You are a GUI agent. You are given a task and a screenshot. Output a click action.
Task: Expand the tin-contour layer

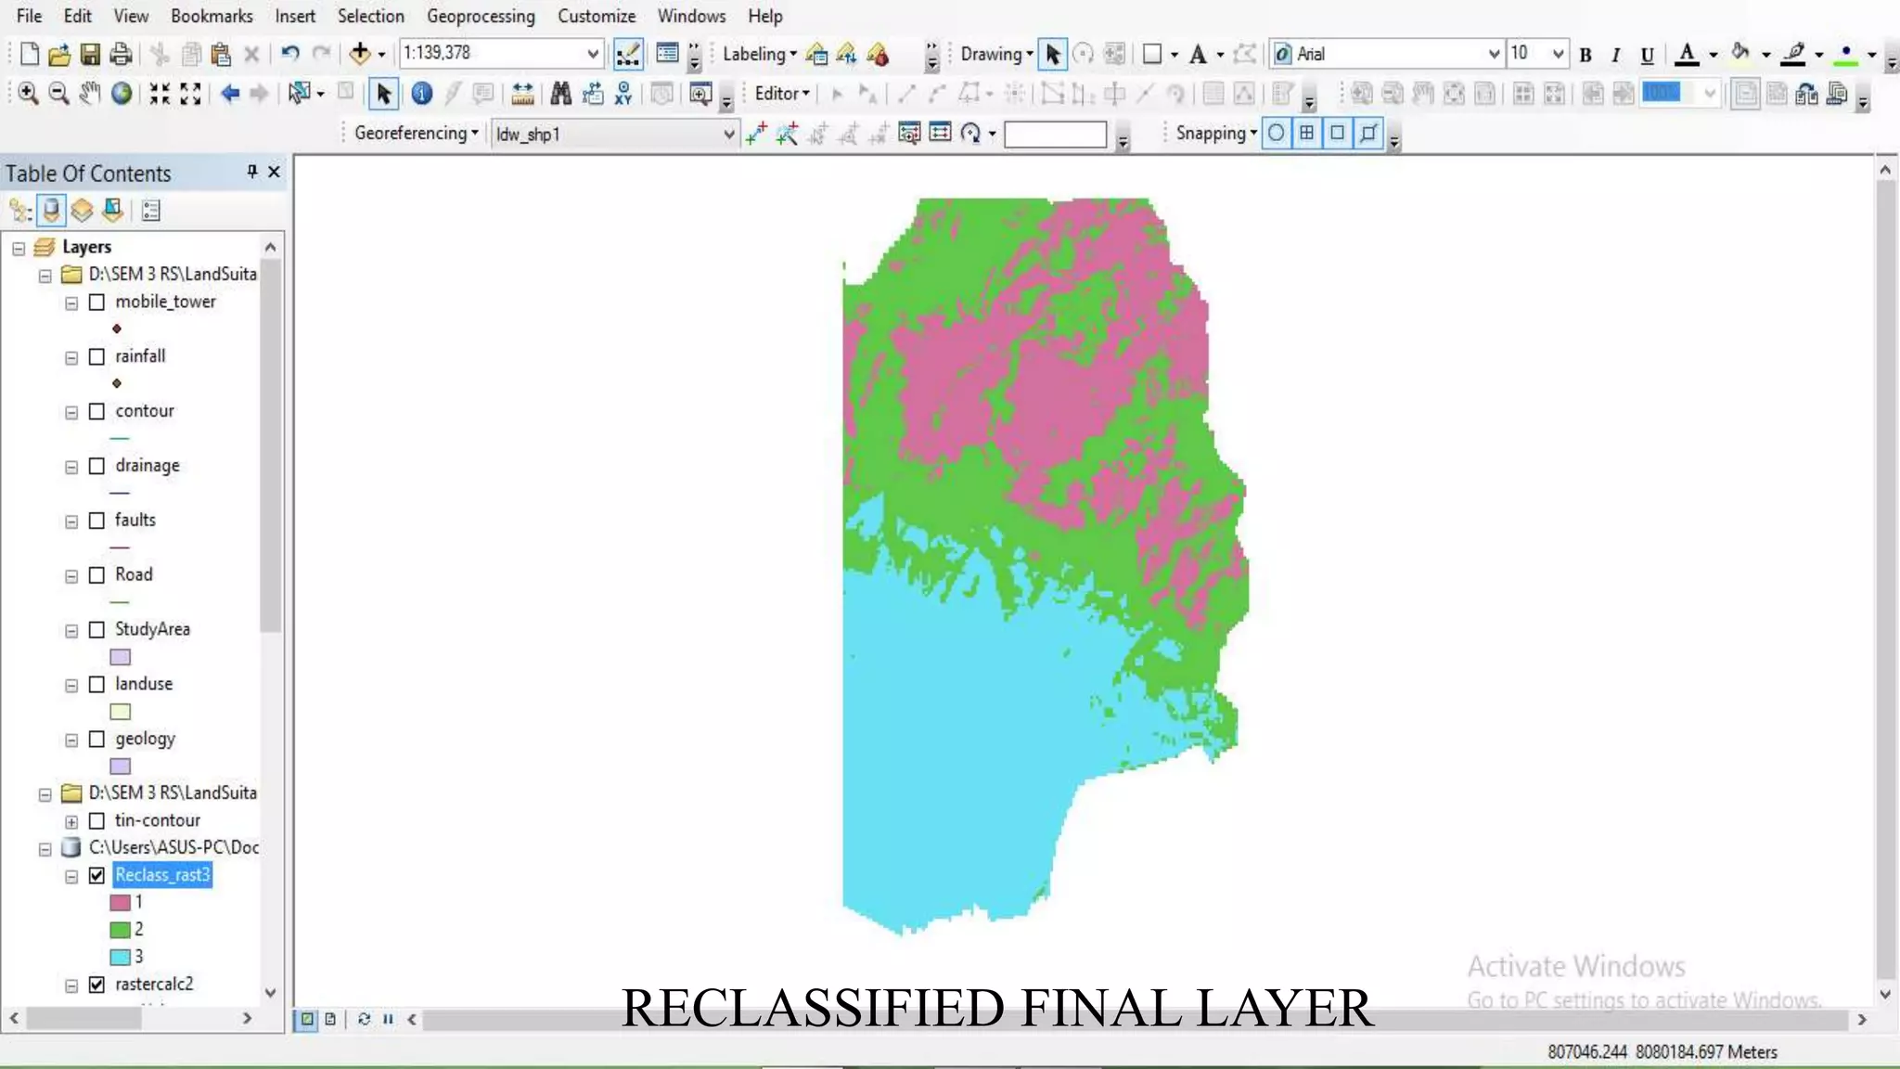[71, 822]
